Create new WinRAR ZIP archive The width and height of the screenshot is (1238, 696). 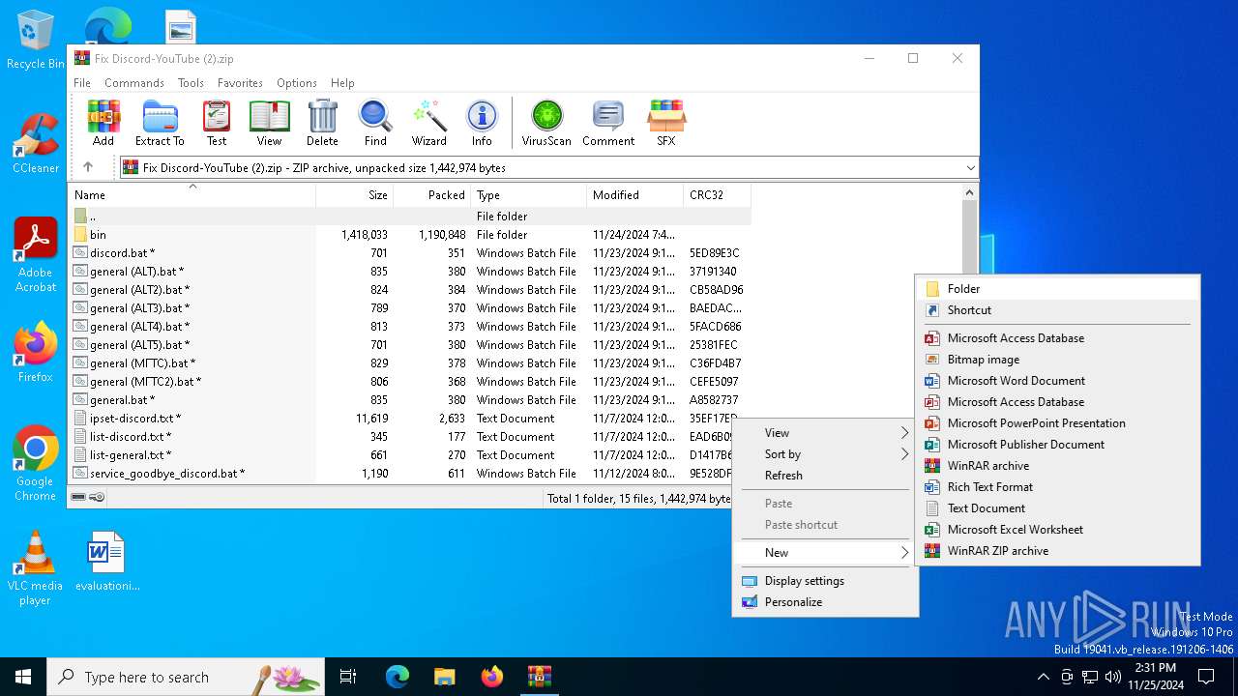coord(1058,551)
